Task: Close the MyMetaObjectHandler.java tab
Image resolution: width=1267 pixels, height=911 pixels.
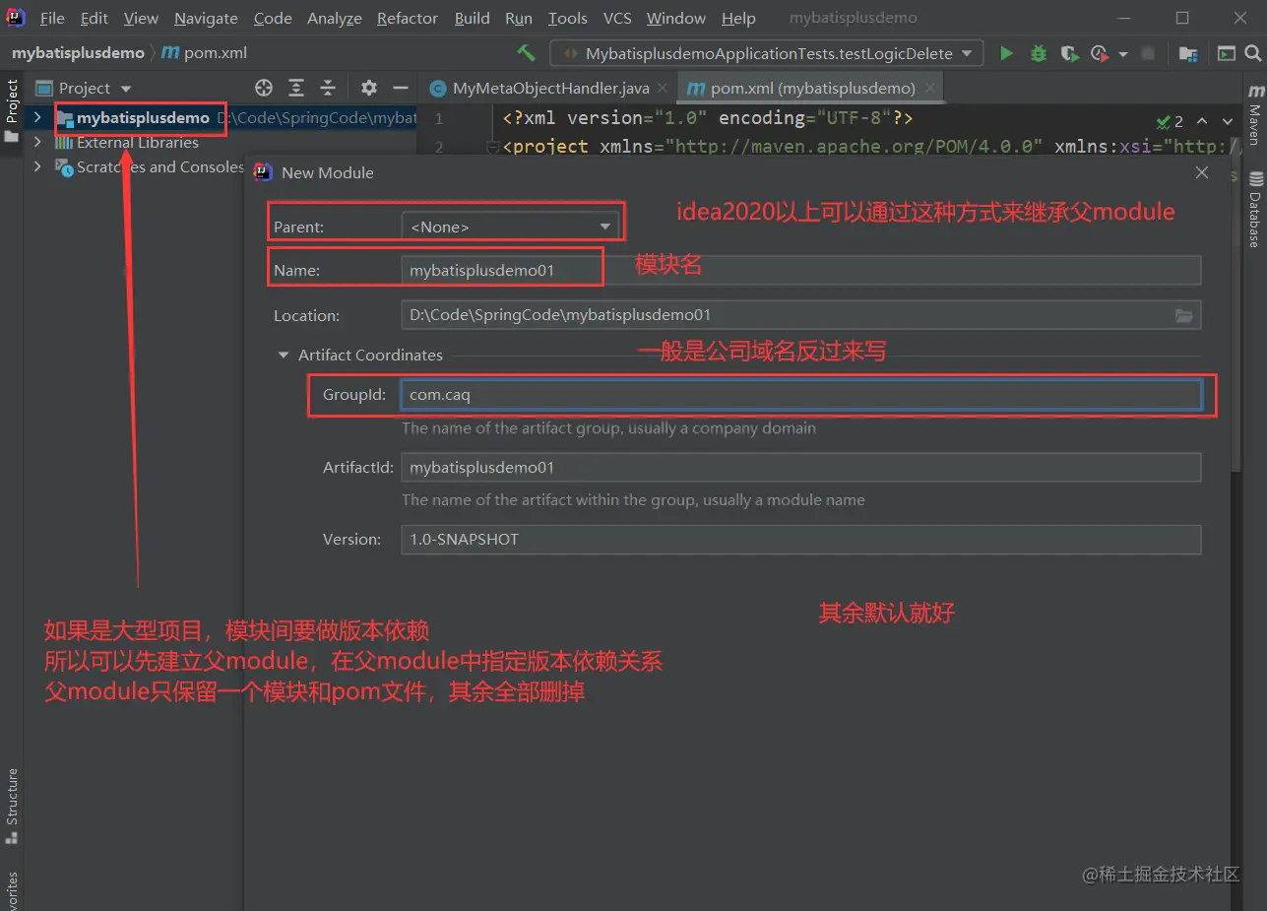Action: click(663, 89)
